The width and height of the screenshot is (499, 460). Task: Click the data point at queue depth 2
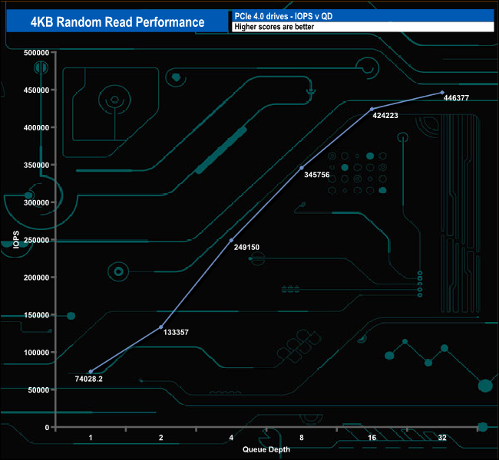click(161, 327)
